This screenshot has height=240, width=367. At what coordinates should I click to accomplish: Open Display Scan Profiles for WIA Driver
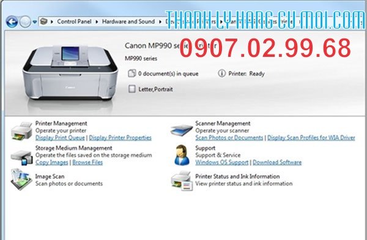311,138
